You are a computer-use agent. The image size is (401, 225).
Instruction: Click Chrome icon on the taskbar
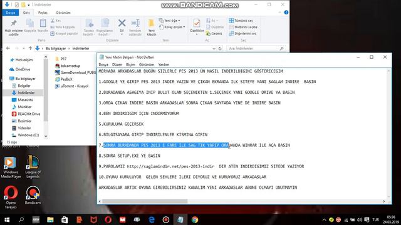point(195,219)
